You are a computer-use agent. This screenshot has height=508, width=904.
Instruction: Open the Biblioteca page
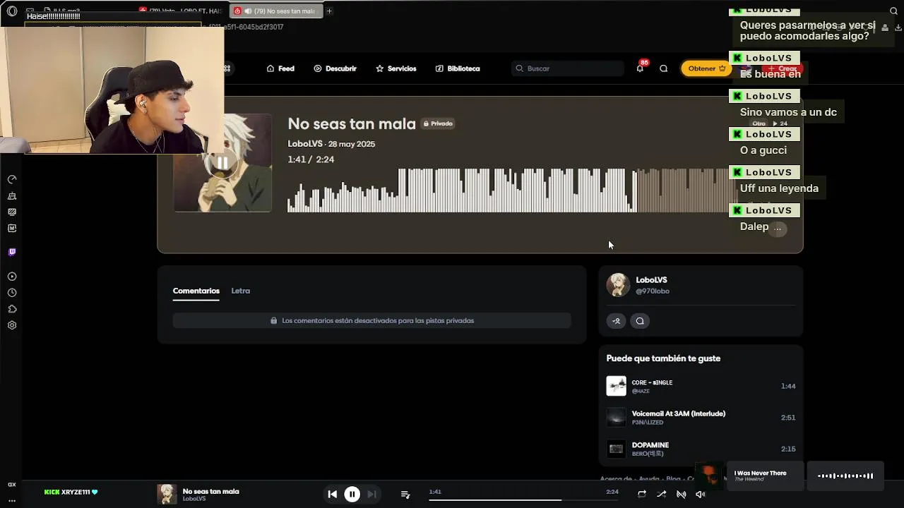coord(458,68)
